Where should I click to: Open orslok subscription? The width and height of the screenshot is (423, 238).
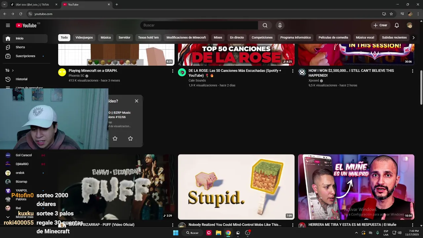pos(25,173)
